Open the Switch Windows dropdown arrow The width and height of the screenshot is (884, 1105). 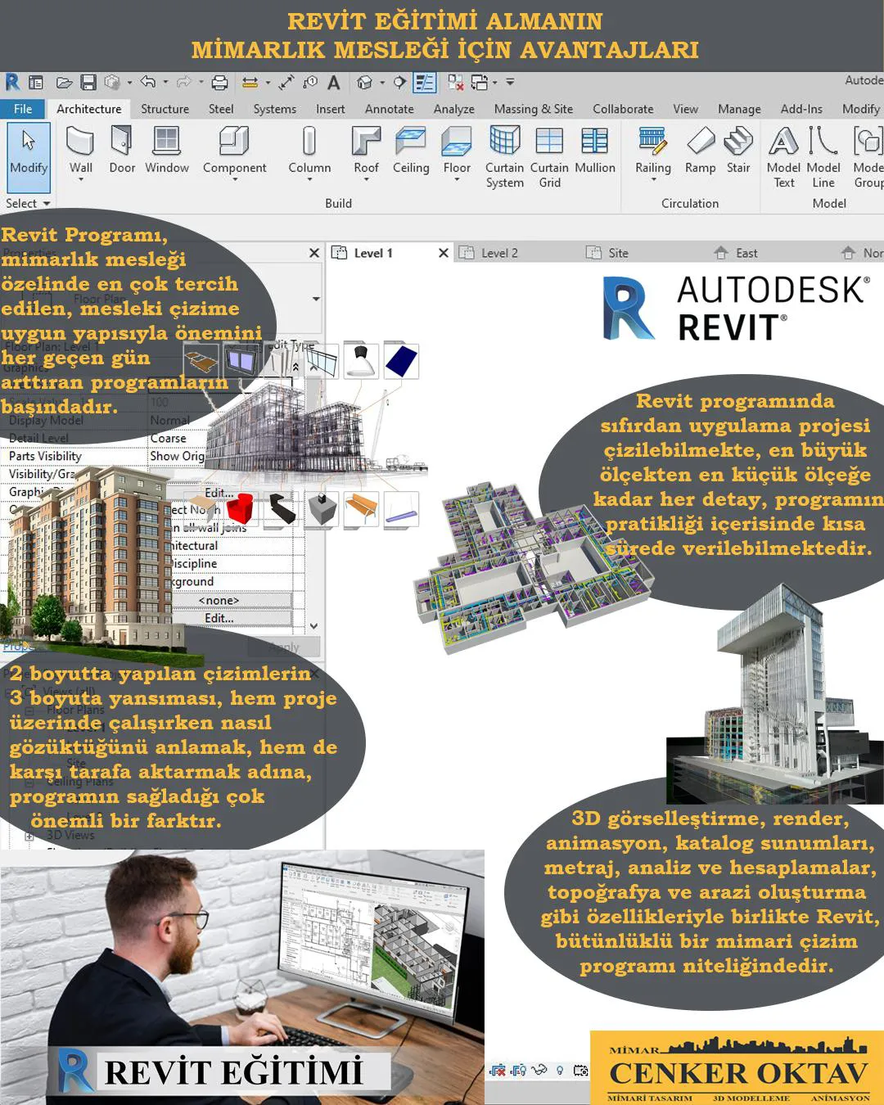tap(494, 83)
